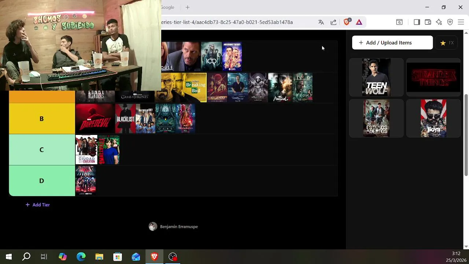Select The Big Bang Theory poster
This screenshot has height=264, width=469.
[x=232, y=56]
